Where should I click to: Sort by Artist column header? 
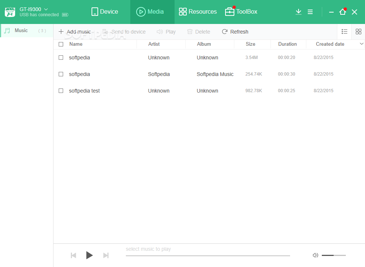pyautogui.click(x=154, y=44)
